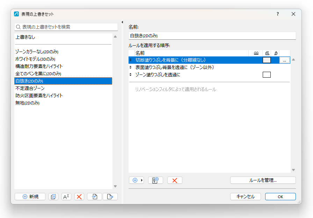Close the 表現の上書きセット dialog
This screenshot has height=218, width=313.
(x=293, y=14)
